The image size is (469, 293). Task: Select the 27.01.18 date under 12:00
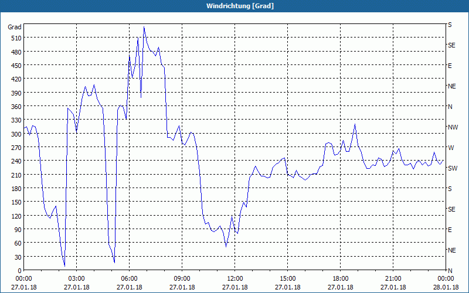pos(235,287)
